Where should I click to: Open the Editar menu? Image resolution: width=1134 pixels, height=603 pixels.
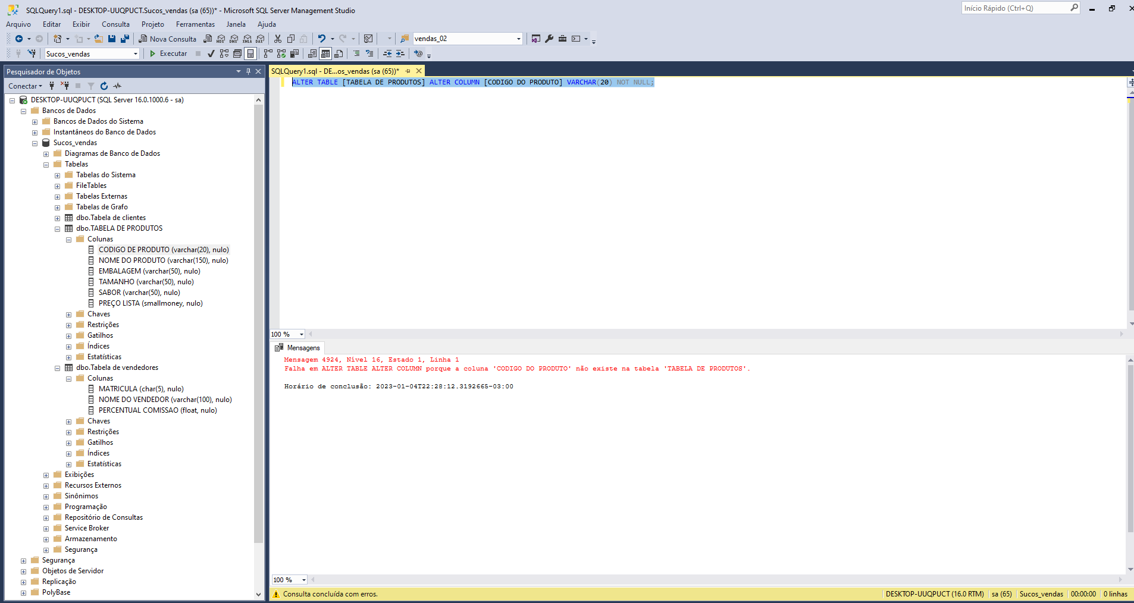[52, 24]
